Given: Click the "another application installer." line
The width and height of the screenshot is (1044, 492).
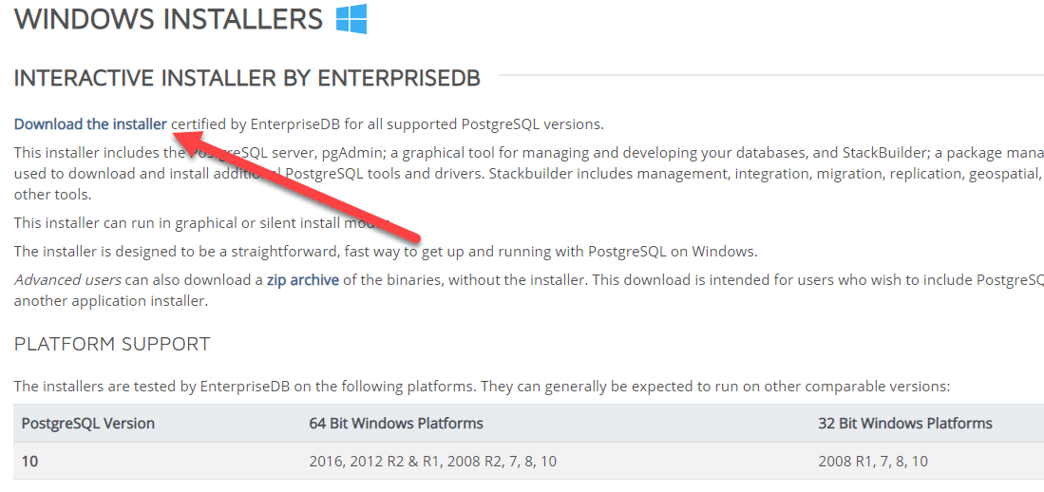Looking at the screenshot, I should (110, 301).
